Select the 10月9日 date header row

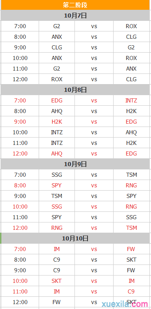75,164
